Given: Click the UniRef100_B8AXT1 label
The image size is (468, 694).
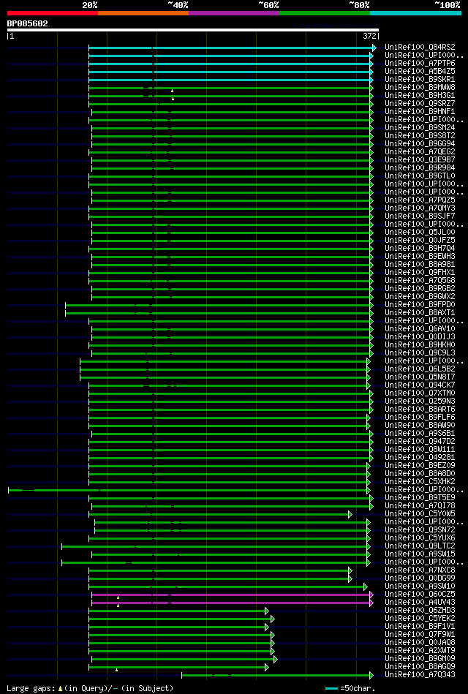Looking at the screenshot, I should (420, 313).
